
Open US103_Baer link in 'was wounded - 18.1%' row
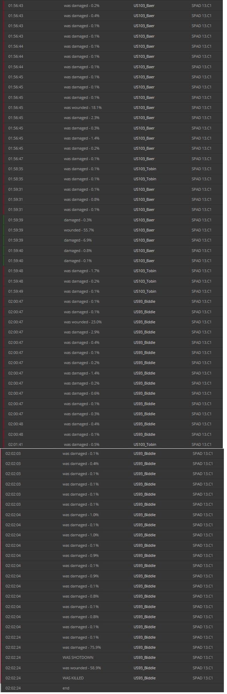tap(144, 108)
